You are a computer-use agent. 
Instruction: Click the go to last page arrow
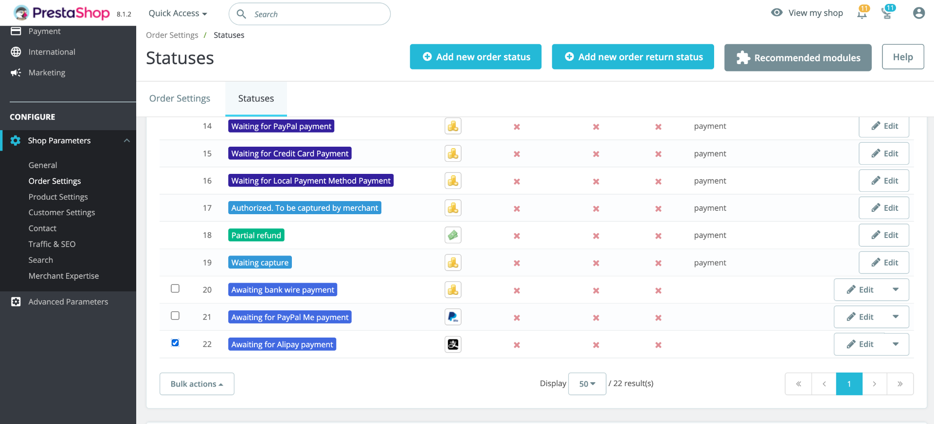[x=900, y=384]
